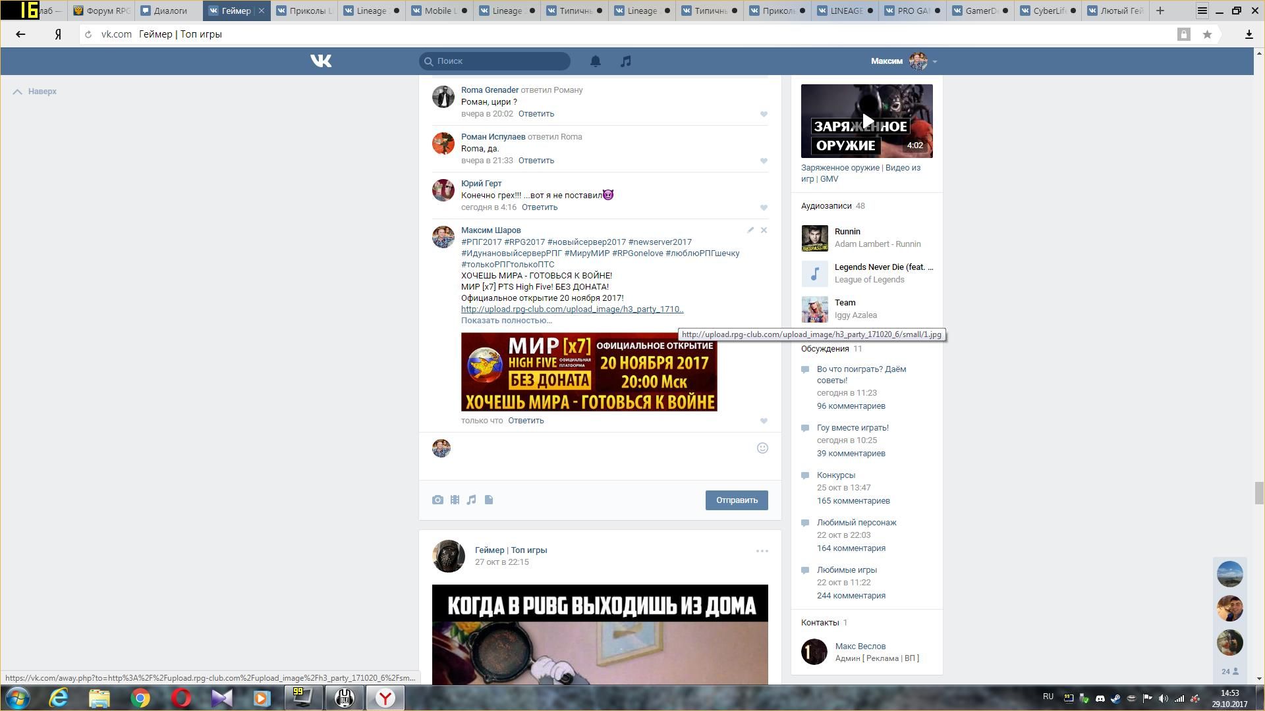
Task: Like Roma Grenader's comment heart
Action: tap(764, 115)
